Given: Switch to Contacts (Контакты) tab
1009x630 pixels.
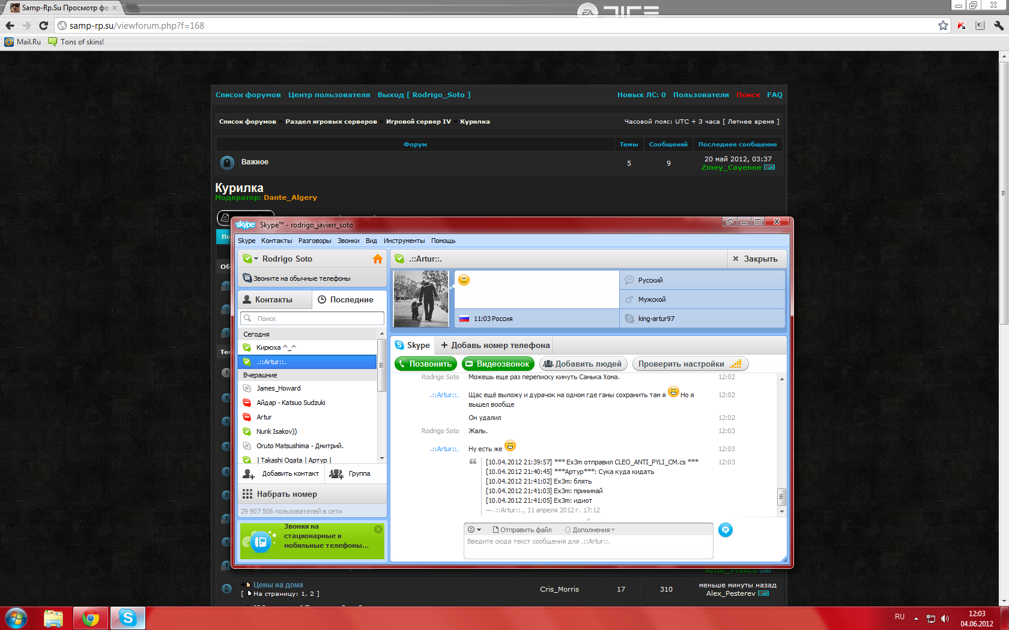Looking at the screenshot, I should click(x=275, y=300).
